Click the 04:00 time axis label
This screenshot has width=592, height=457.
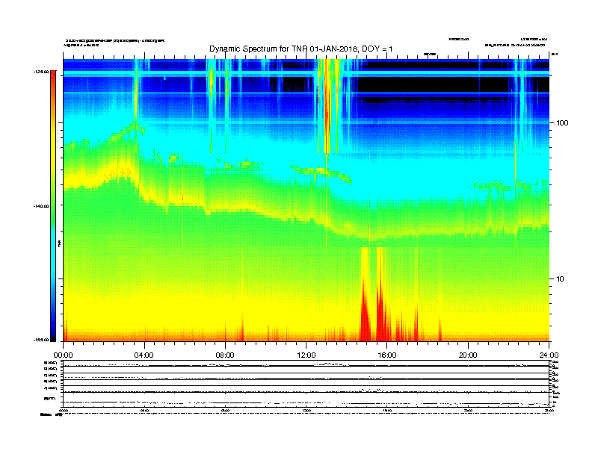(144, 355)
